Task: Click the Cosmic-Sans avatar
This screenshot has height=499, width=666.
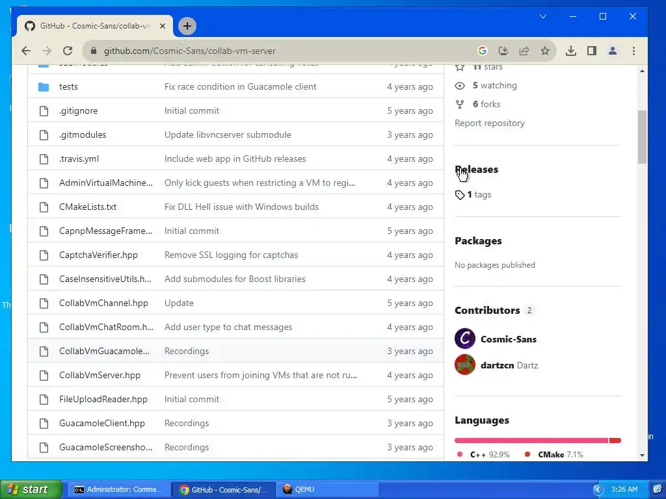Action: pos(464,339)
